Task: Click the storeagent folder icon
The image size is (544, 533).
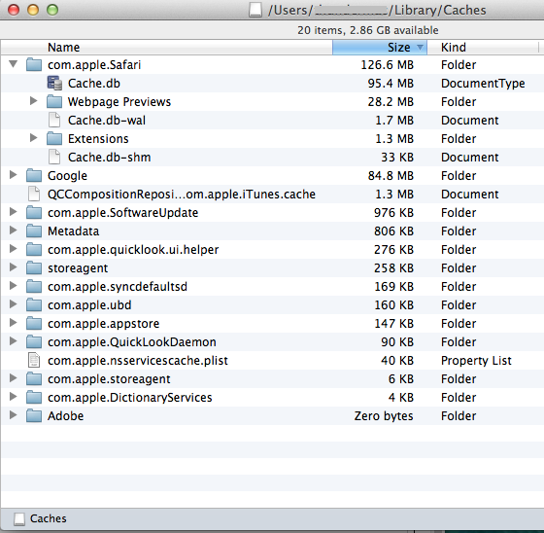Action: tap(34, 267)
